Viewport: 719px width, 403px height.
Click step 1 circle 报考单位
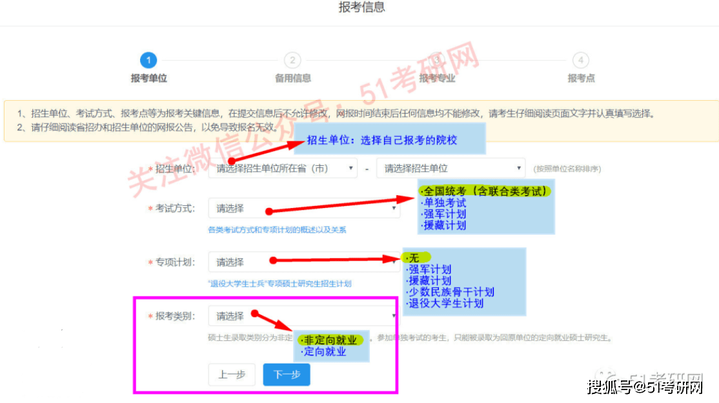[x=148, y=60]
